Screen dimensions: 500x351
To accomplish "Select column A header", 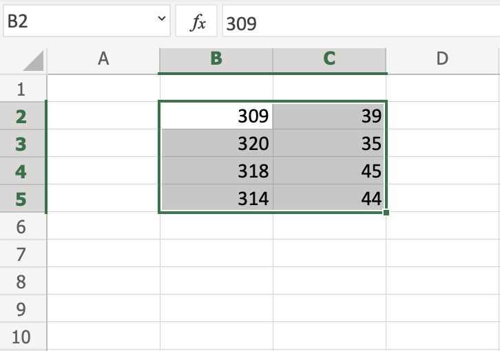I will coord(103,59).
